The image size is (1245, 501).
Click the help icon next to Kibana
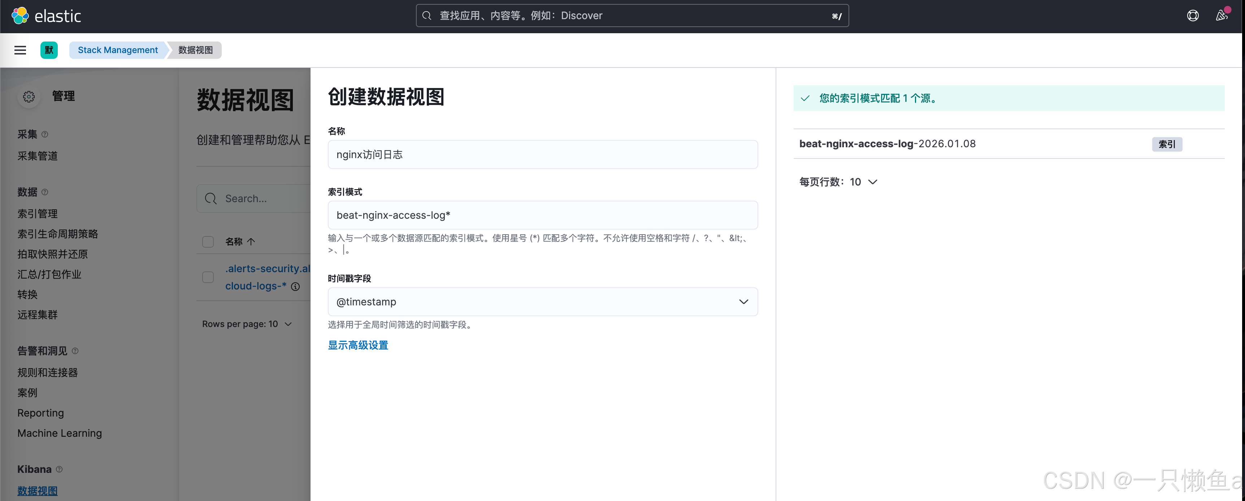(60, 469)
